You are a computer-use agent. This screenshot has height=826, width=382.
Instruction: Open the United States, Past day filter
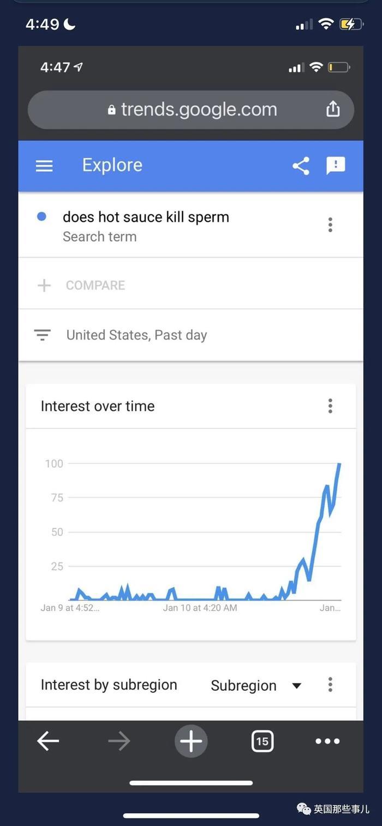[x=136, y=335]
